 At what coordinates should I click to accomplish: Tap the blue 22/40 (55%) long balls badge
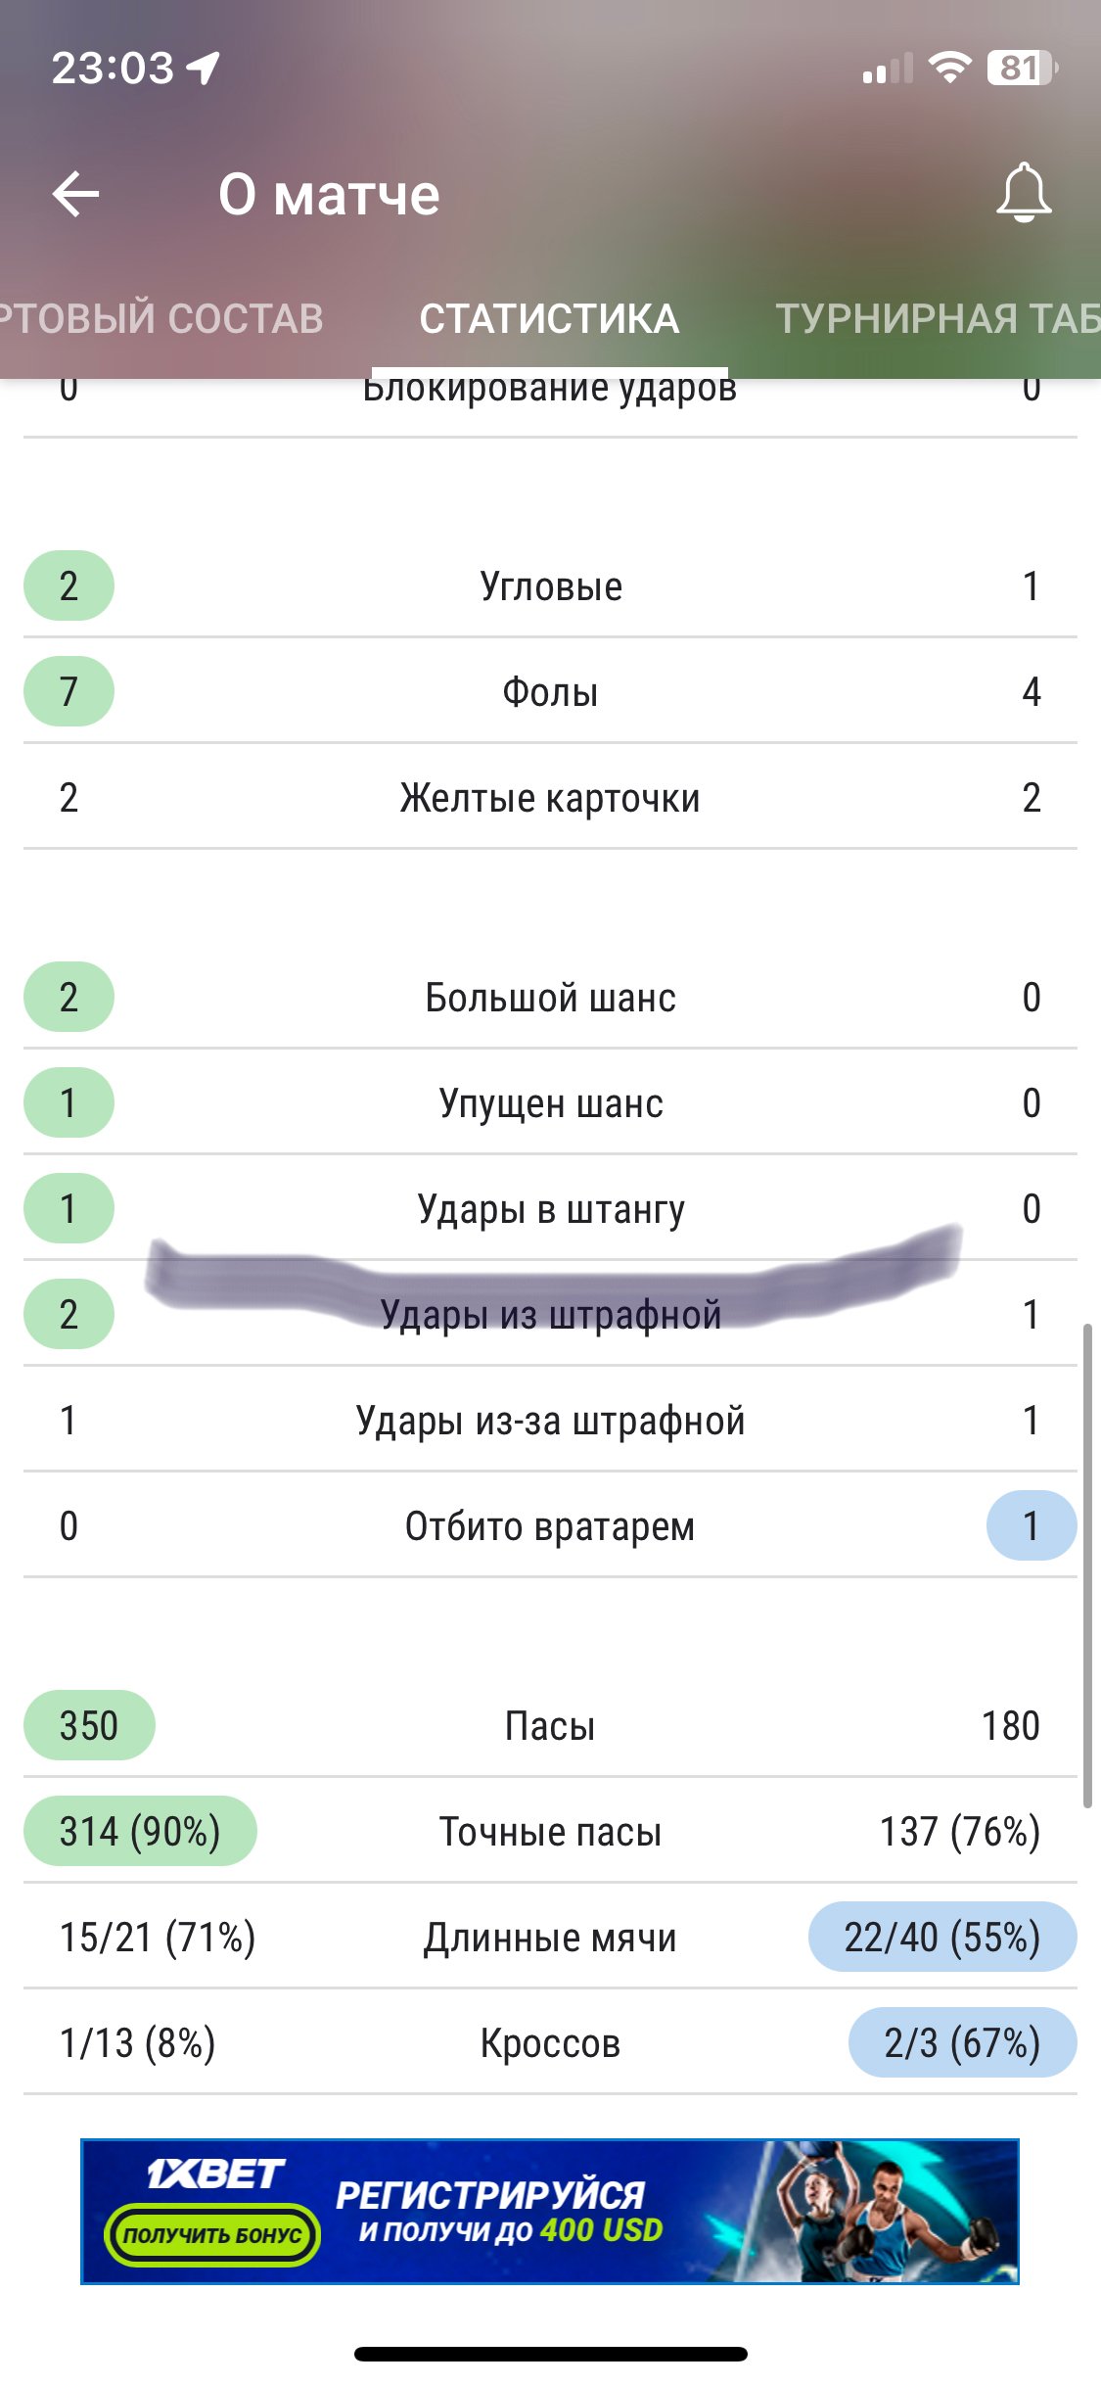point(941,1938)
